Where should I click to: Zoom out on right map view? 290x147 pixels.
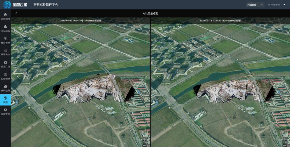tap(285, 145)
